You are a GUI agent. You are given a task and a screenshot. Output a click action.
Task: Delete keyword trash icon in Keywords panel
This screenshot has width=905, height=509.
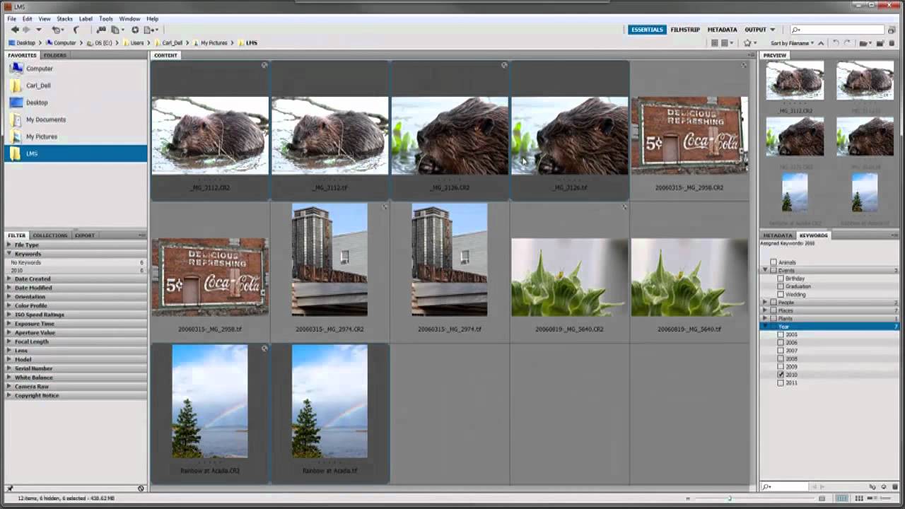(894, 487)
